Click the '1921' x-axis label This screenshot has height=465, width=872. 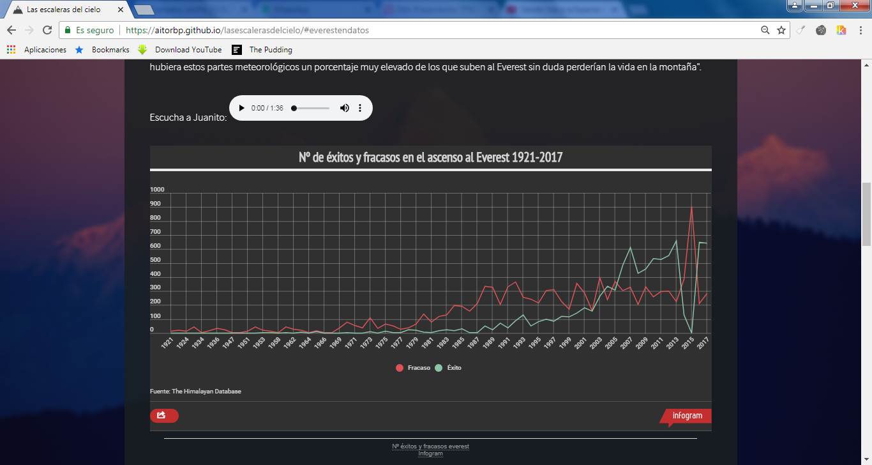[167, 342]
